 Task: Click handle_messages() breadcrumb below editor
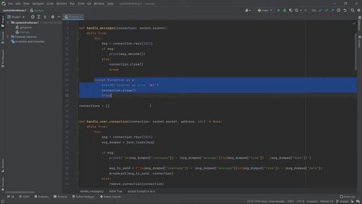click(x=92, y=192)
